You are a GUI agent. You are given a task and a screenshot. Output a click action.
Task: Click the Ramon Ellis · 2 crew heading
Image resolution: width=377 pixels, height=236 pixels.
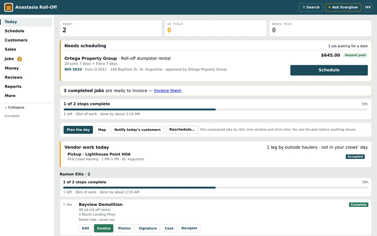tap(75, 174)
